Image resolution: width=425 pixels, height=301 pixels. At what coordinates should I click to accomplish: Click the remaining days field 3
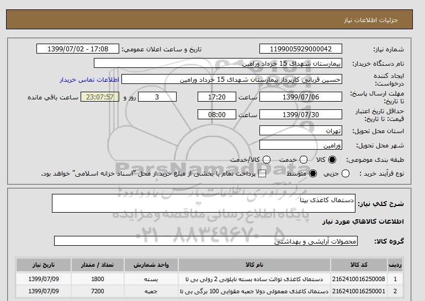pyautogui.click(x=157, y=97)
